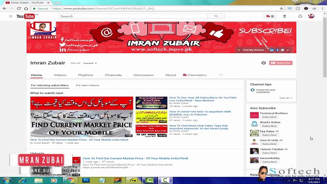Bookmark this page with the star
327x184 pixels.
pos(282,9)
